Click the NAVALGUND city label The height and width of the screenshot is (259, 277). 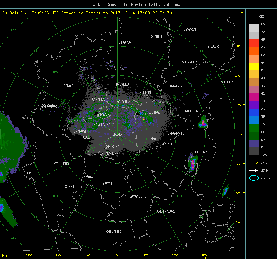102,125
